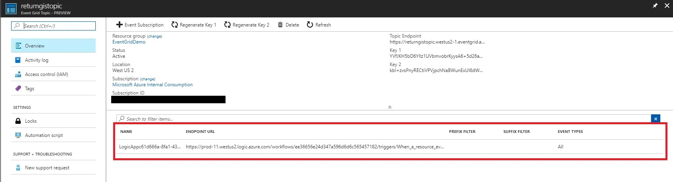Click Regenerate Key 2

click(x=247, y=25)
